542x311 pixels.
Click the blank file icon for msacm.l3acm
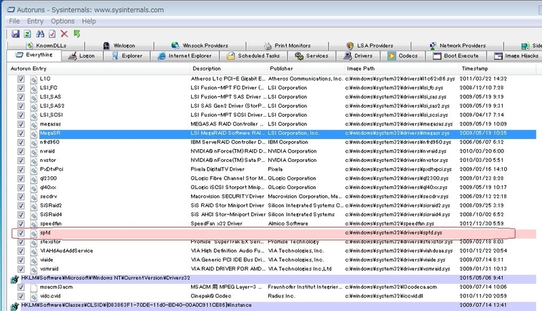tap(33, 287)
